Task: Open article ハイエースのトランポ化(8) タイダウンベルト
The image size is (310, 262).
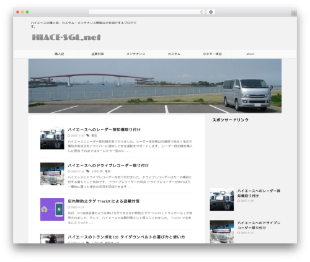Action: (x=126, y=237)
